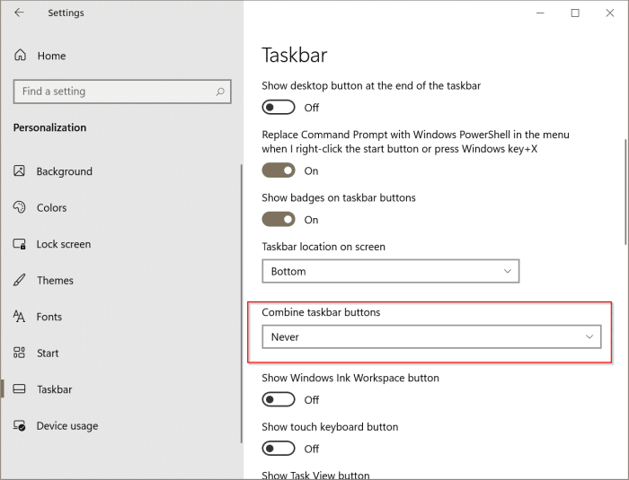The image size is (629, 480).
Task: Click the Start tiles icon
Action: 19,353
